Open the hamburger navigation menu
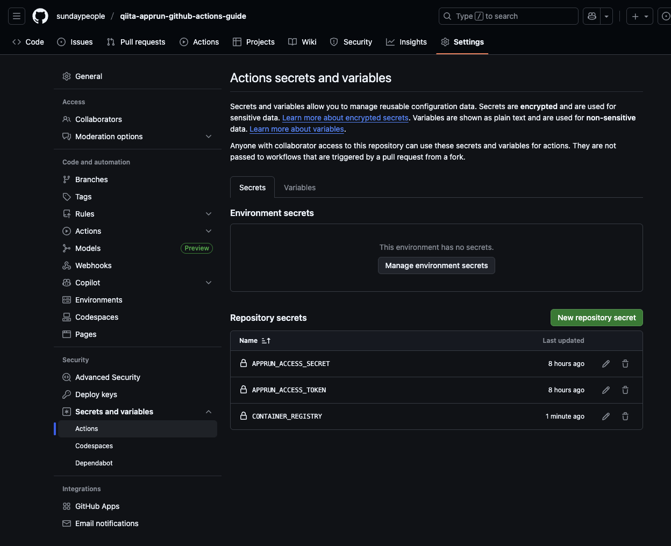 (17, 16)
